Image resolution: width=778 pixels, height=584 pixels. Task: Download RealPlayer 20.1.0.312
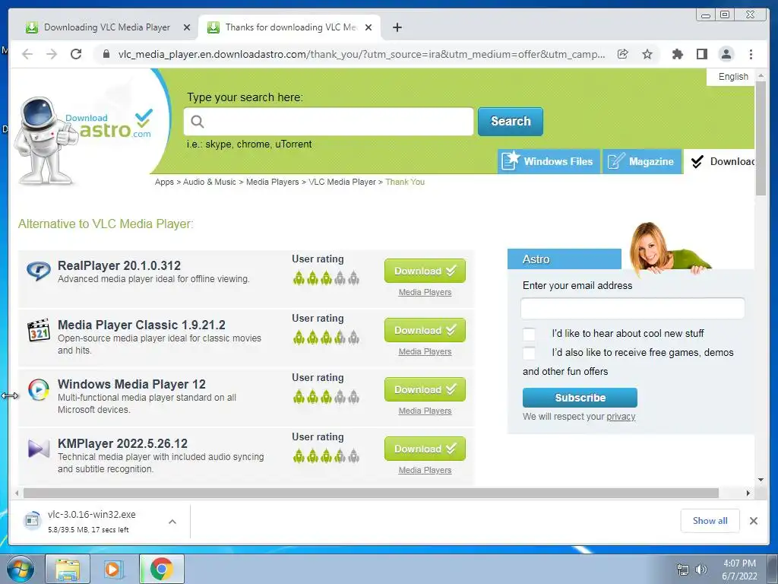click(x=425, y=271)
